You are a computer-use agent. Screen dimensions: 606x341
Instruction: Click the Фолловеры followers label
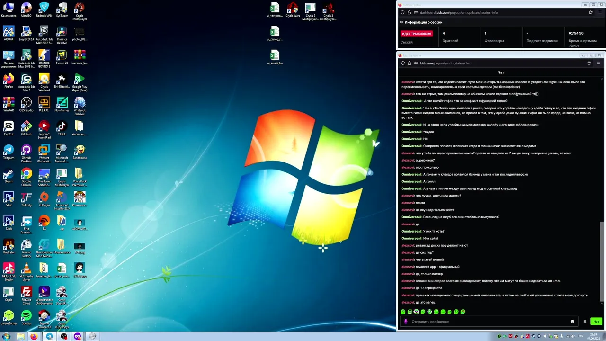[494, 41]
